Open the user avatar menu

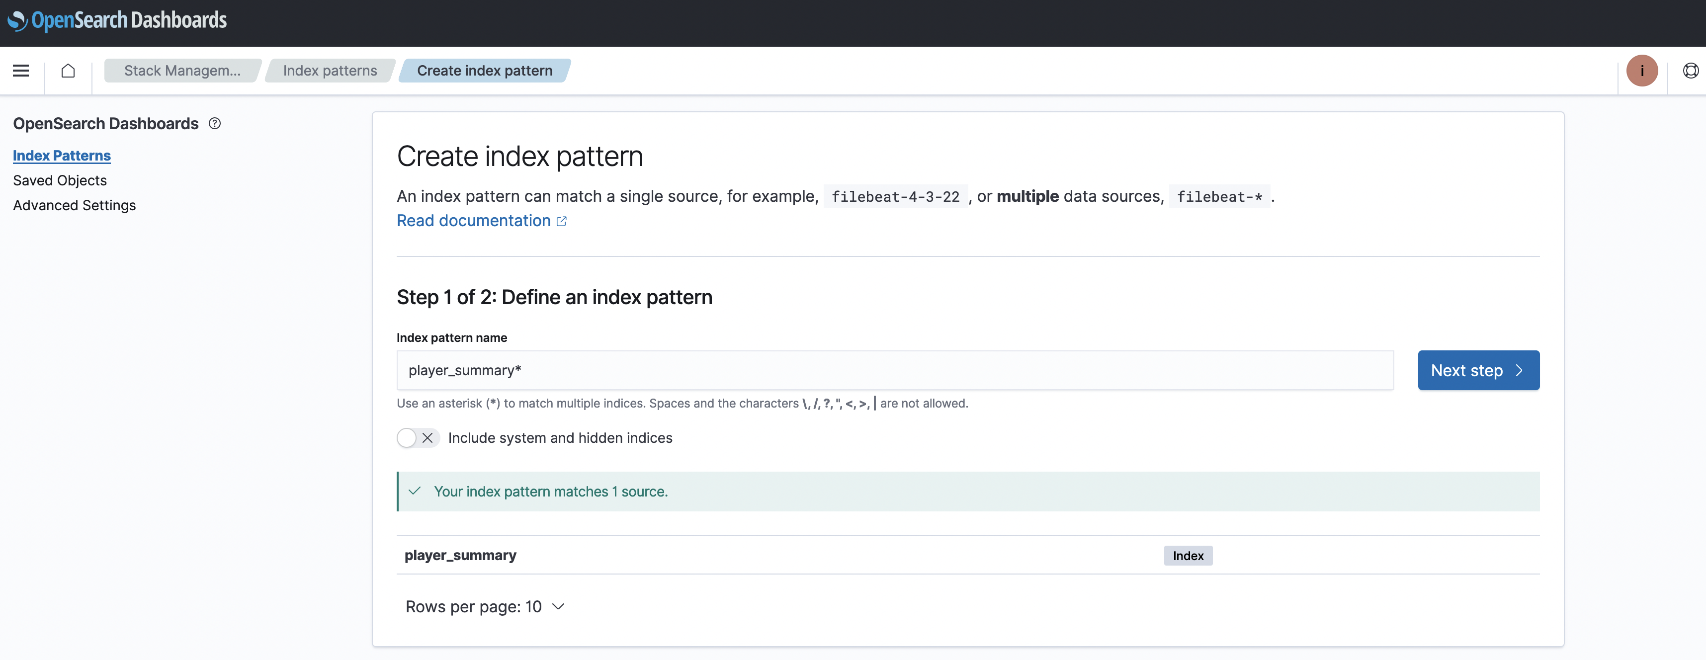1642,70
